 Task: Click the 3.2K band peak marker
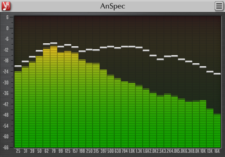(x=167, y=56)
